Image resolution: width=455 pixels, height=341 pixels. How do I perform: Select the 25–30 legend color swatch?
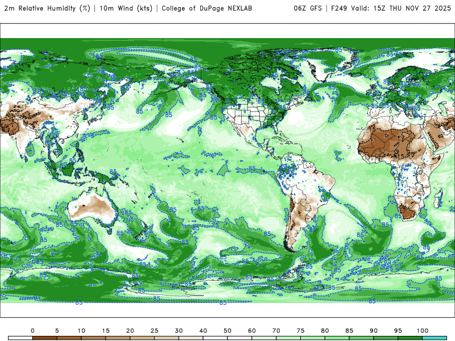pyautogui.click(x=167, y=338)
